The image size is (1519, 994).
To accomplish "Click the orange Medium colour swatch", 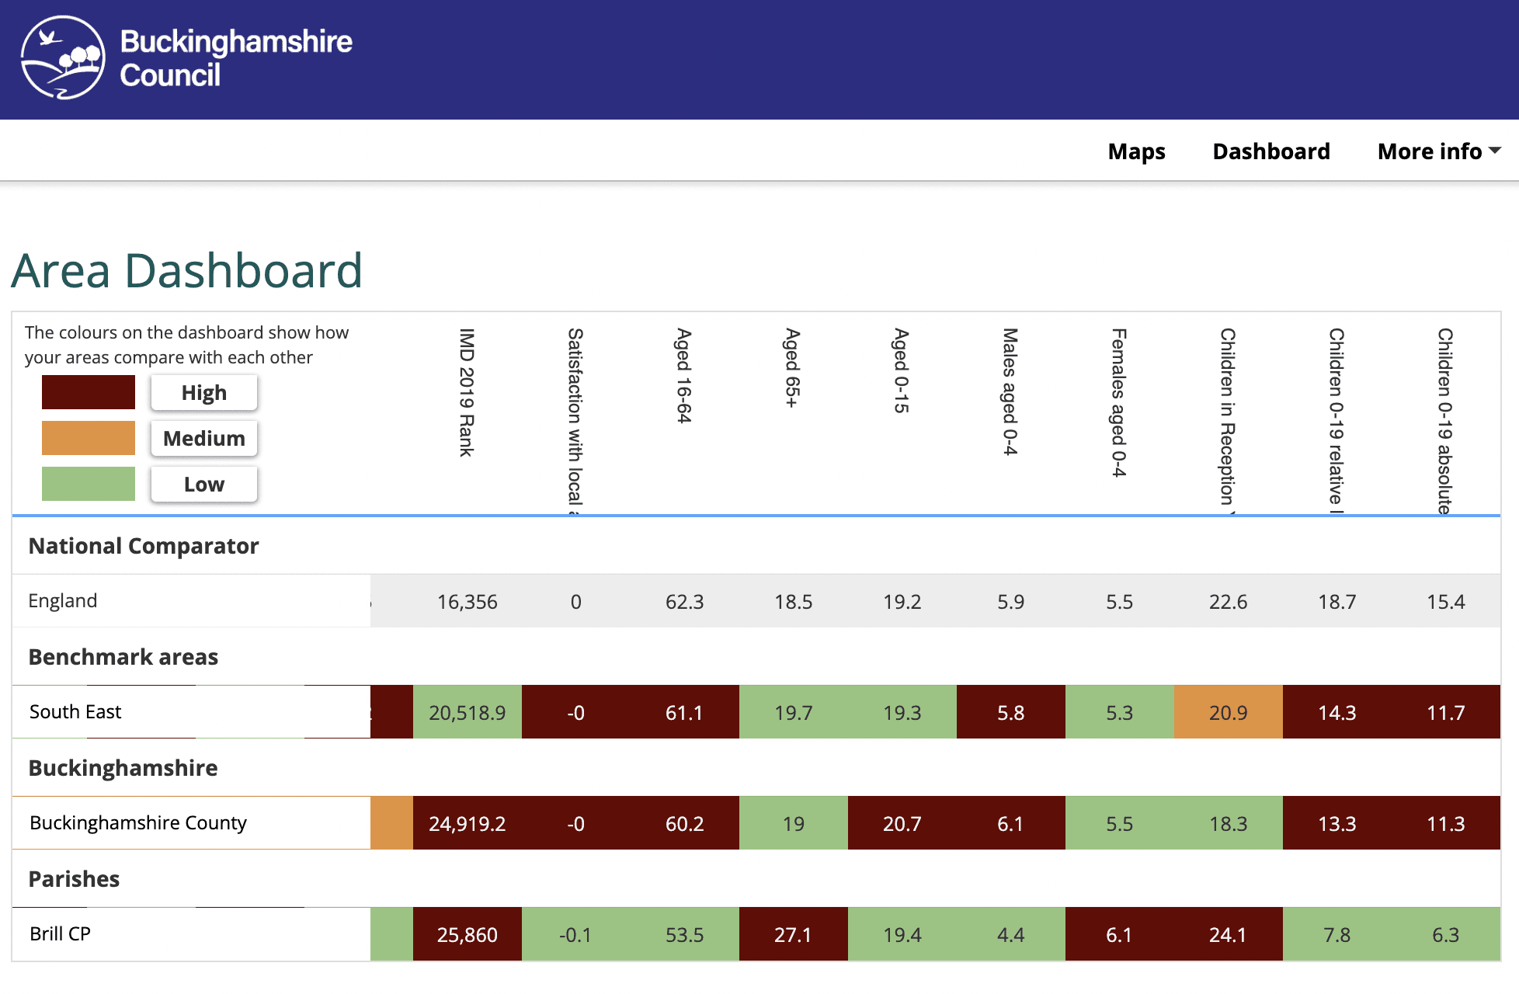I will pos(89,438).
